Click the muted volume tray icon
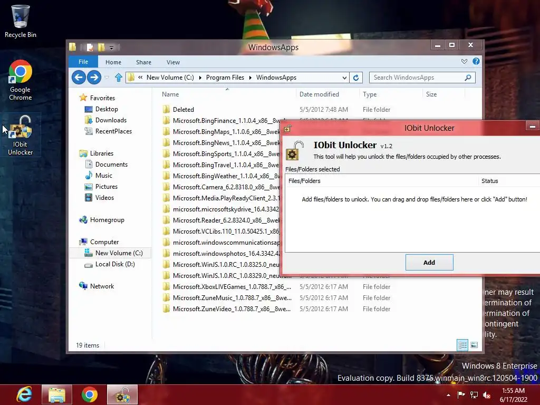Viewport: 540px width, 405px height. coord(487,394)
